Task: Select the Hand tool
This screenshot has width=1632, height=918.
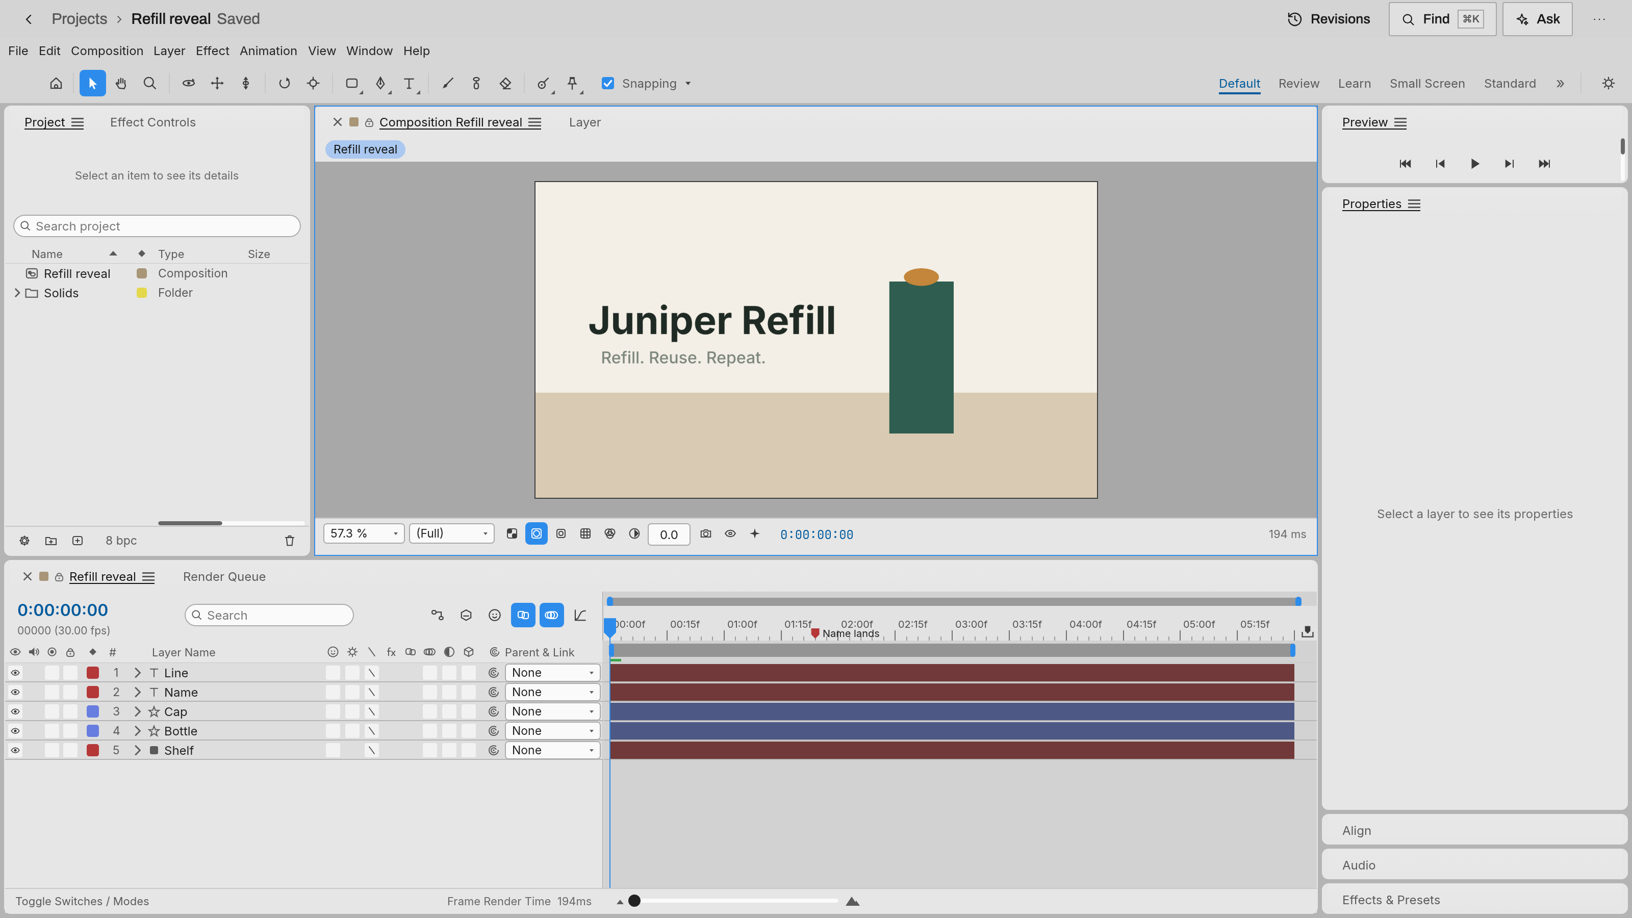Action: pos(121,83)
